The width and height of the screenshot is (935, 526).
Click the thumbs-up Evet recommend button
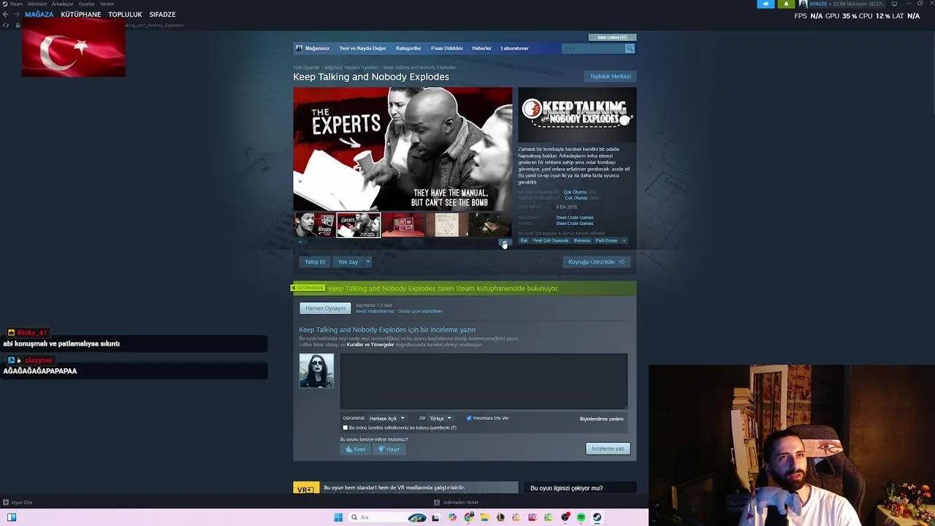click(356, 449)
